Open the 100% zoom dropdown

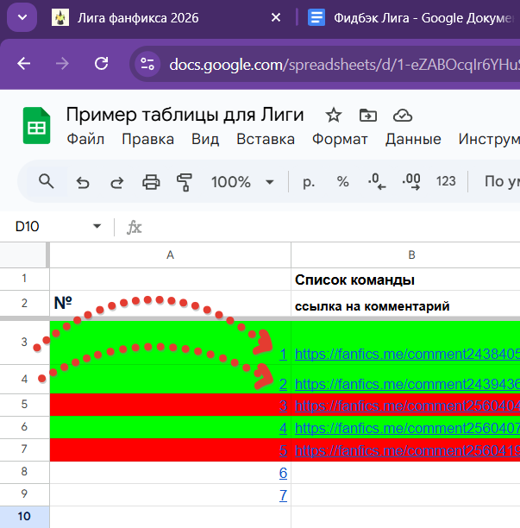tap(242, 182)
